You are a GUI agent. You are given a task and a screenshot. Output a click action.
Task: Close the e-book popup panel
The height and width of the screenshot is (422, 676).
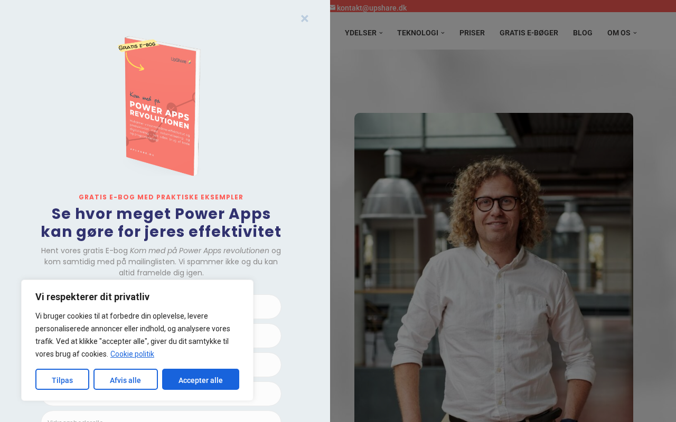(x=305, y=18)
